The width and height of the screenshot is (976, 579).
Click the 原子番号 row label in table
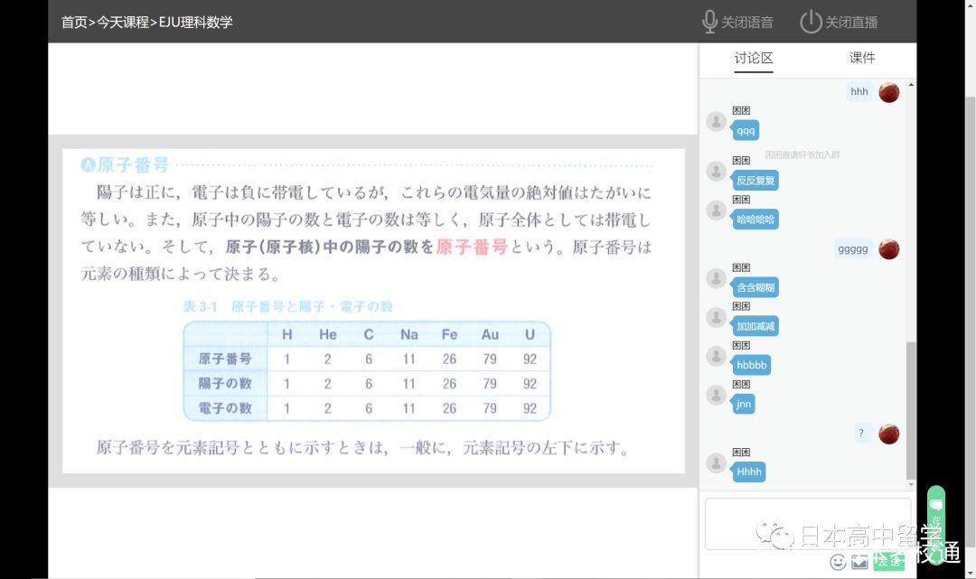click(225, 359)
